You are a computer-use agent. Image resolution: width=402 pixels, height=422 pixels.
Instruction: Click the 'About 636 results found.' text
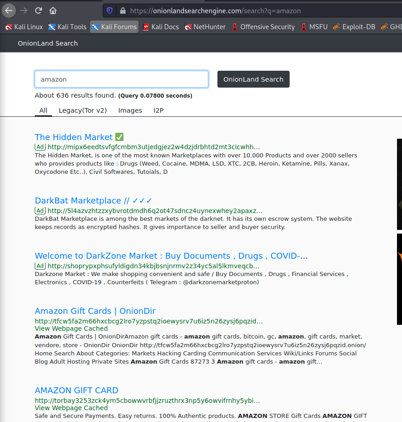coord(75,95)
